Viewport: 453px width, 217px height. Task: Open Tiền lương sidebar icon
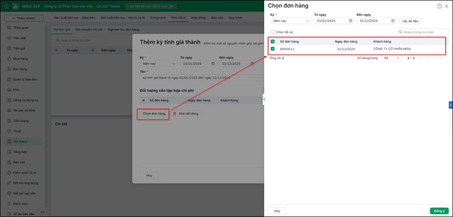pos(9,121)
